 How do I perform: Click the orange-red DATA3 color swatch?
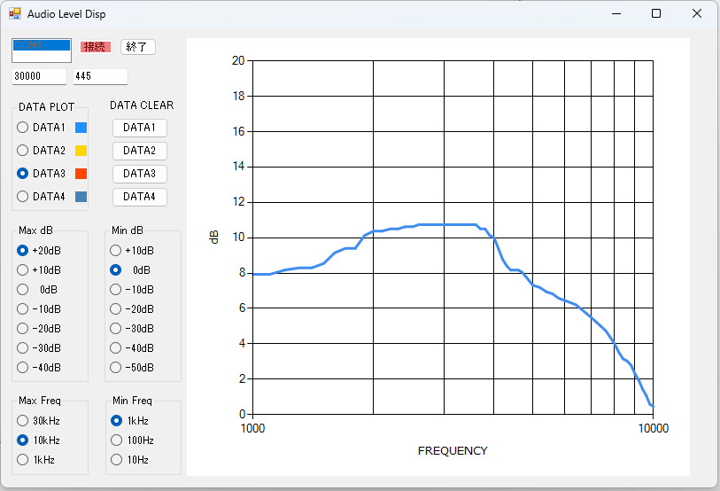(81, 174)
